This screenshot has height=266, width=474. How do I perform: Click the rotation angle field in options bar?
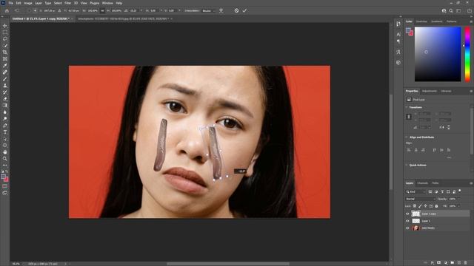tap(133, 11)
